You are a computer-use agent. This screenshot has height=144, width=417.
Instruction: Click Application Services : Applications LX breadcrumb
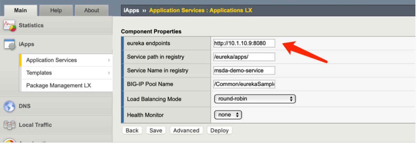click(x=200, y=11)
